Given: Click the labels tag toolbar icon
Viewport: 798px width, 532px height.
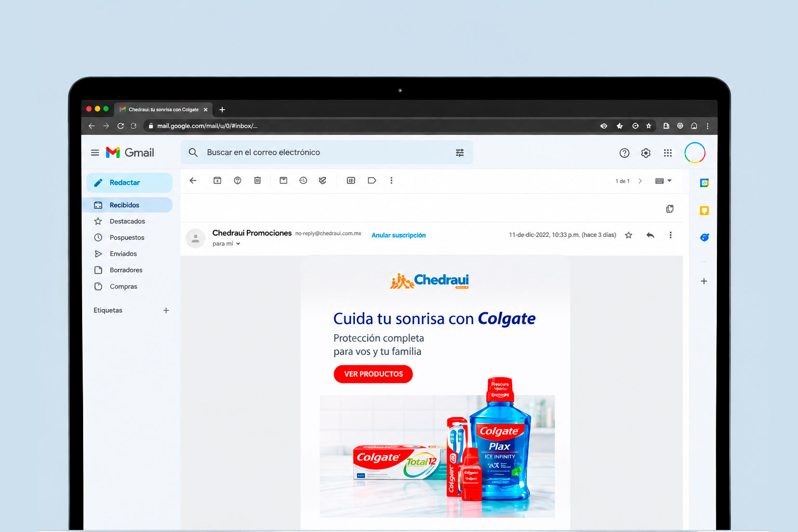Looking at the screenshot, I should [x=372, y=181].
